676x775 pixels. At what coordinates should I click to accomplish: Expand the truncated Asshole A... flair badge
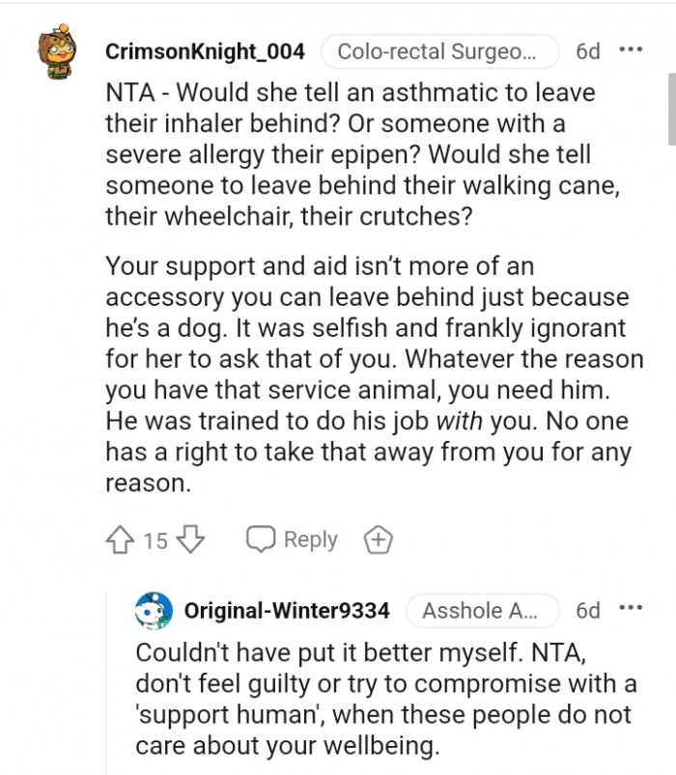(x=483, y=610)
